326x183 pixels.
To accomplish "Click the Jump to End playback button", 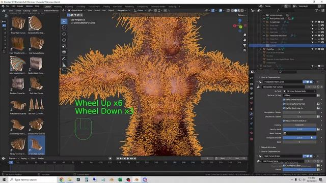I will click(135, 158).
